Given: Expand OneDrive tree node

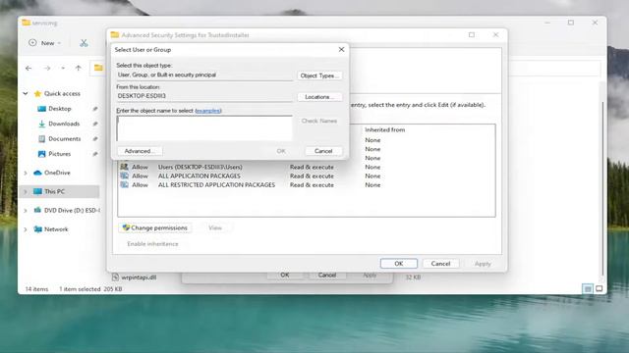Looking at the screenshot, I should 26,173.
